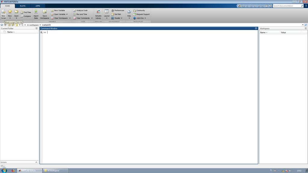Visit the MATLAB Community
This screenshot has width=308, height=173.
coord(139,11)
